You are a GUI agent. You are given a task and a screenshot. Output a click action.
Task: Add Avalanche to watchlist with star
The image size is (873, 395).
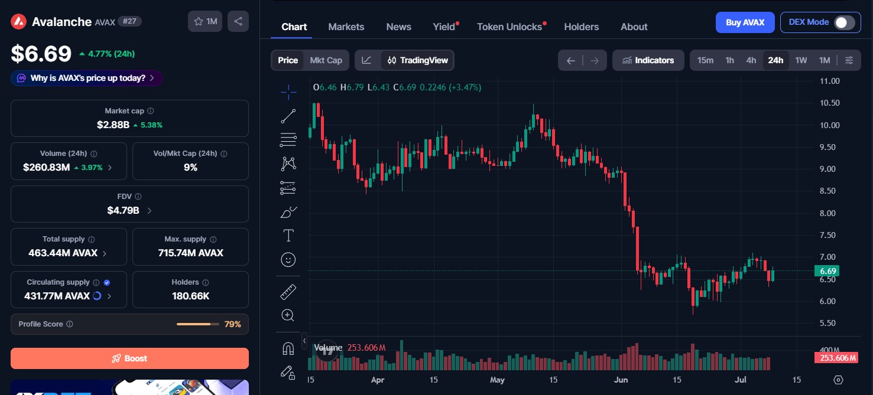click(205, 21)
